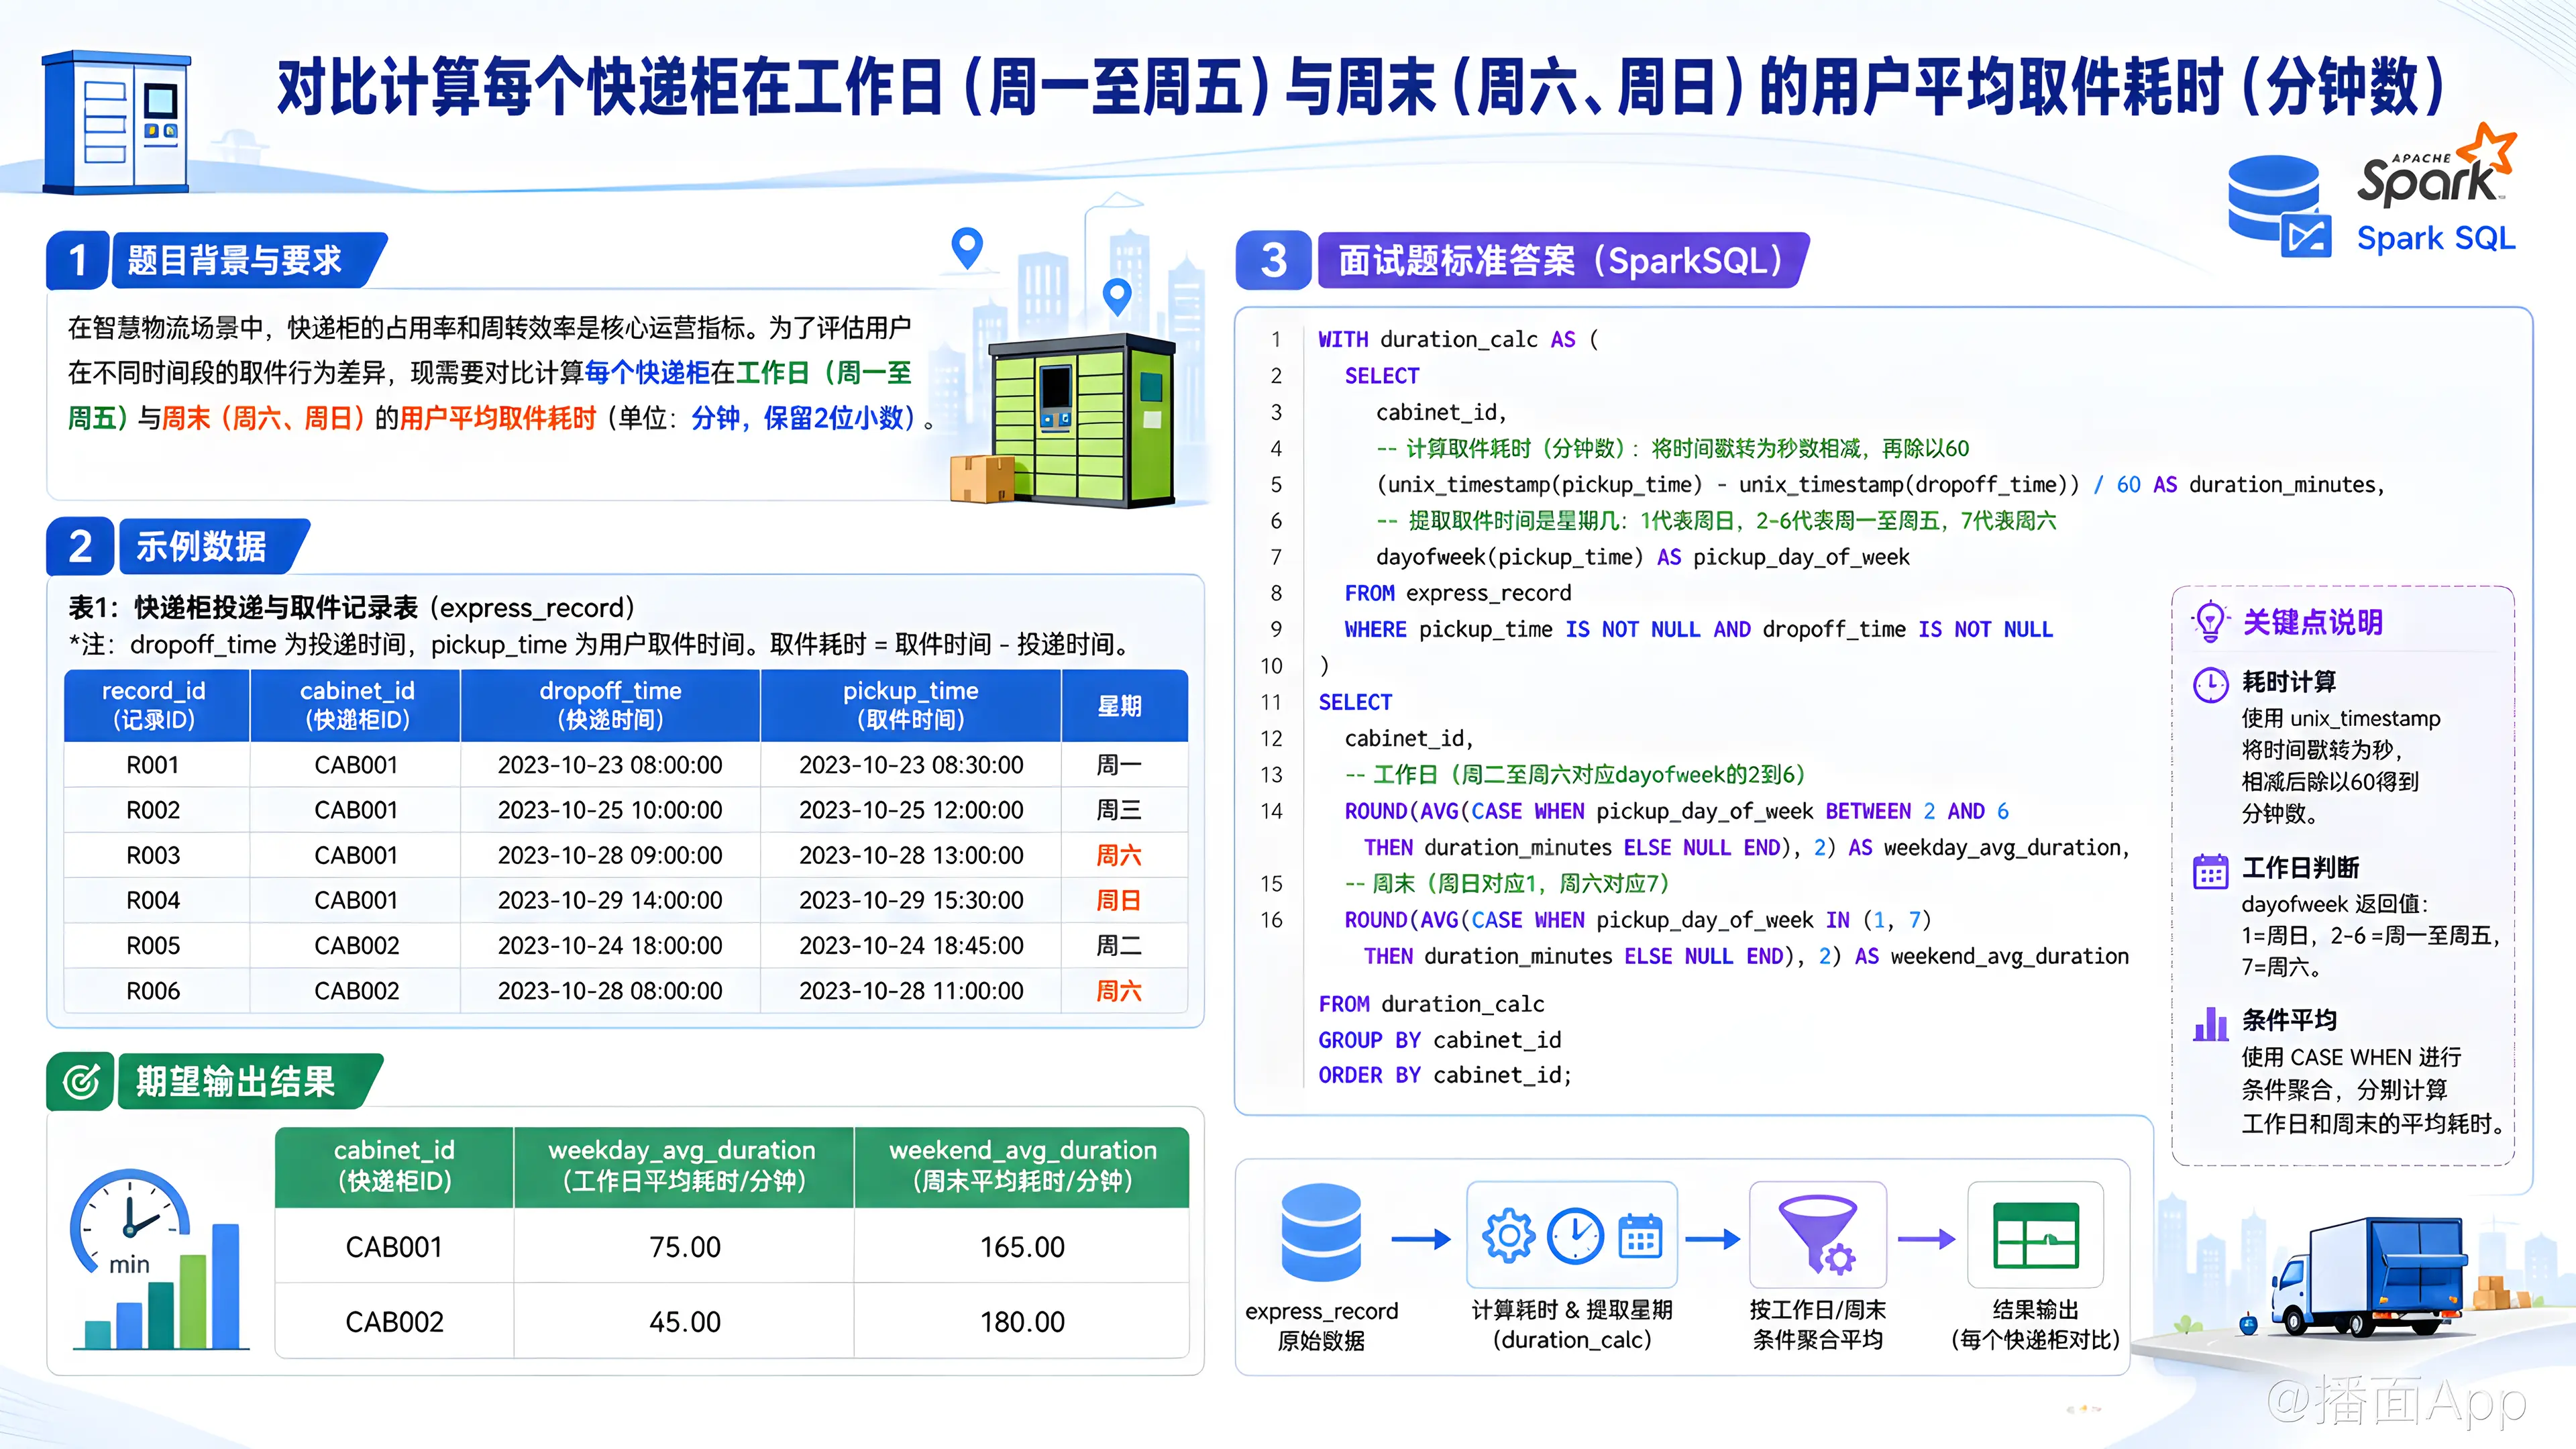Click the blue database icon near Spark SQL
This screenshot has height=1449, width=2576.
2279,206
